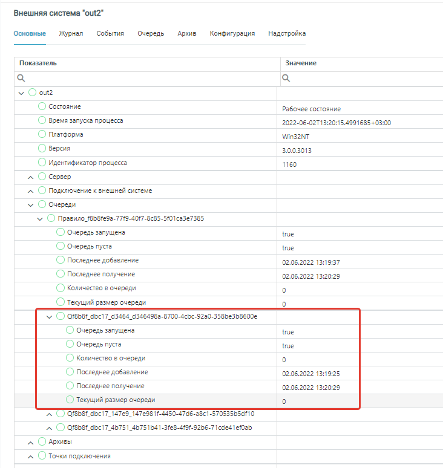
Task: Click the status circle beside Платформа
Action: [42, 134]
